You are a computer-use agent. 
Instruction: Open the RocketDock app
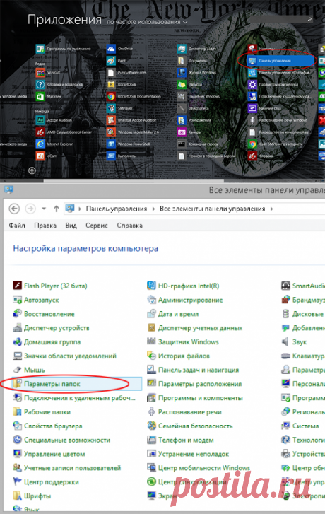(x=122, y=85)
